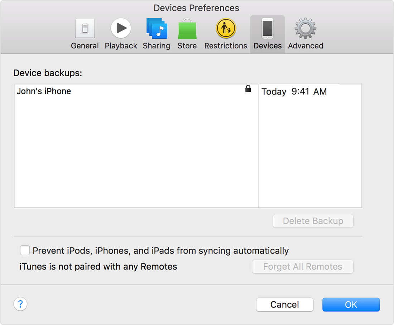Image resolution: width=394 pixels, height=325 pixels.
Task: Click the Today 9:41 AM backup entry
Action: [x=294, y=92]
